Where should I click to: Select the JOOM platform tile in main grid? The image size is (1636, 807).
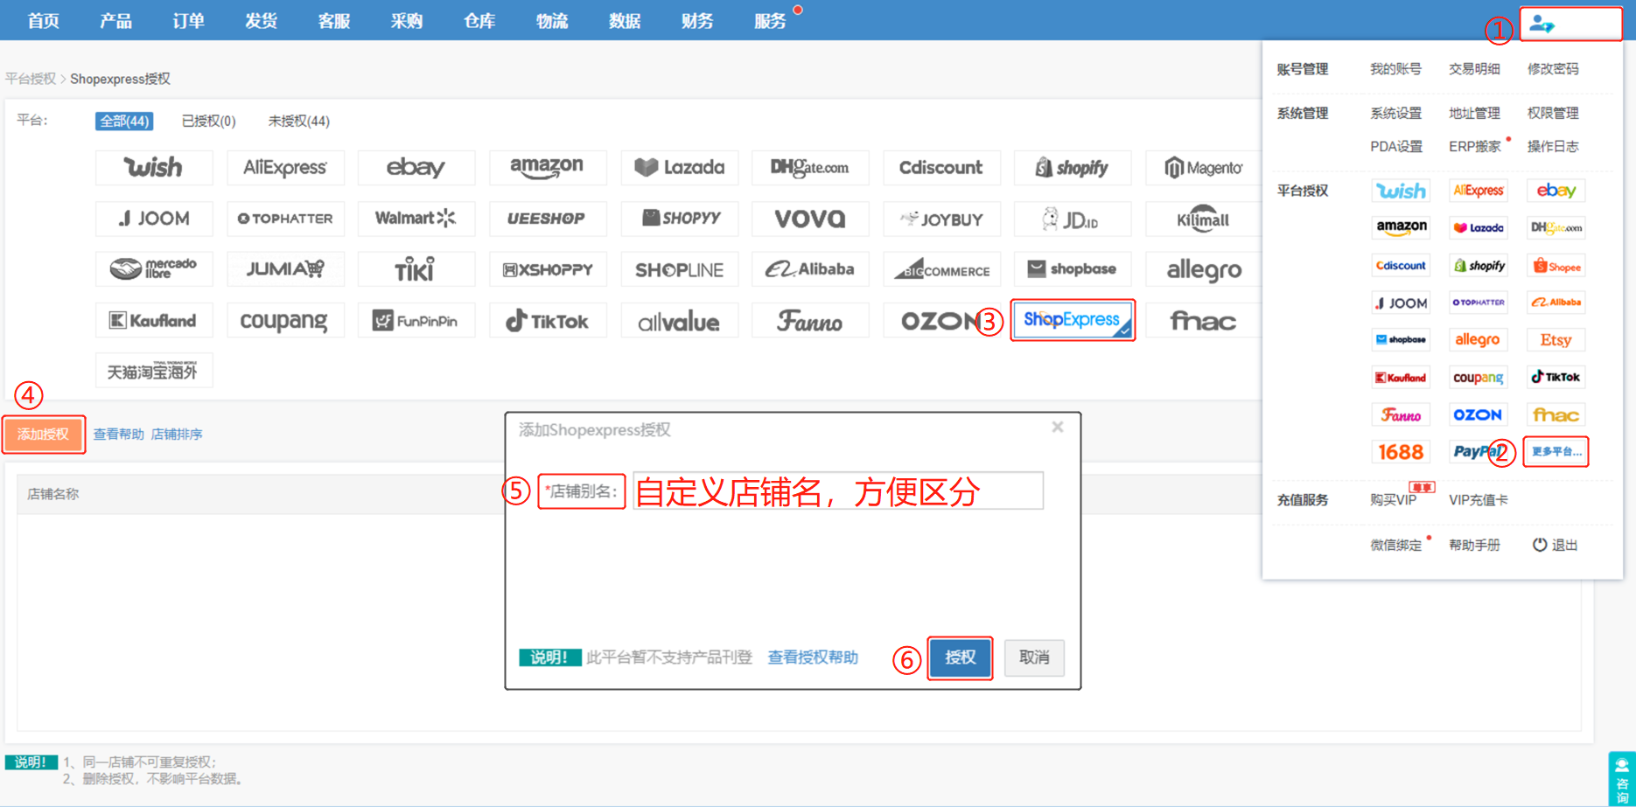pos(154,219)
